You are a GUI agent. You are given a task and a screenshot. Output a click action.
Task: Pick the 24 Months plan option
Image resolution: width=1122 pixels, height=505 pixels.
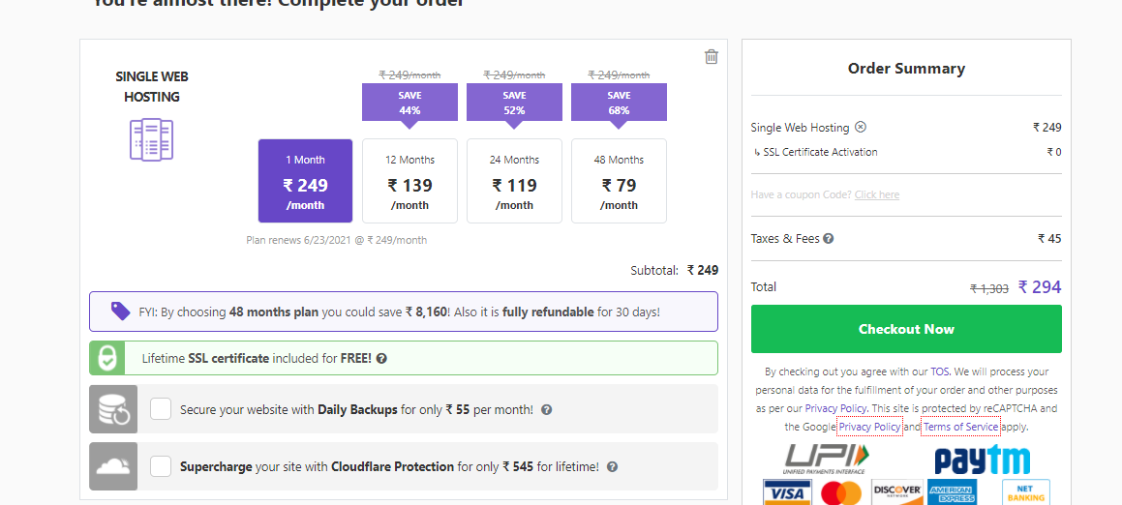pos(514,181)
